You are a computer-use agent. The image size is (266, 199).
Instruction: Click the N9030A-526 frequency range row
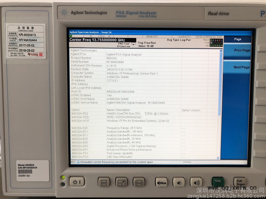tap(144, 128)
